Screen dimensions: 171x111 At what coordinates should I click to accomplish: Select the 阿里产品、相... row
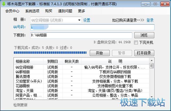click(x=82, y=95)
